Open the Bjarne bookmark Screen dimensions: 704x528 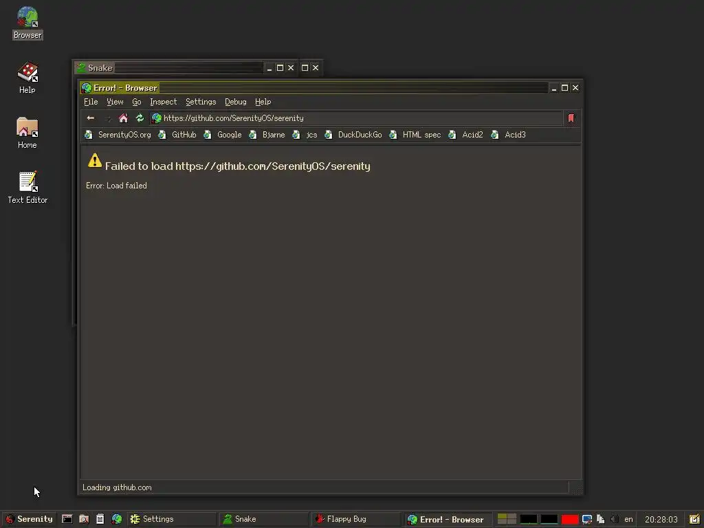(267, 135)
